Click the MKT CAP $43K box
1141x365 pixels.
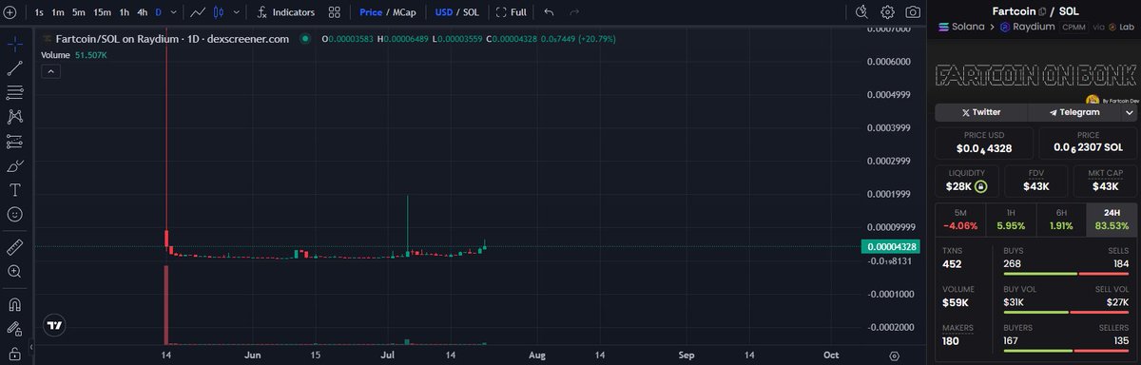(x=1104, y=181)
